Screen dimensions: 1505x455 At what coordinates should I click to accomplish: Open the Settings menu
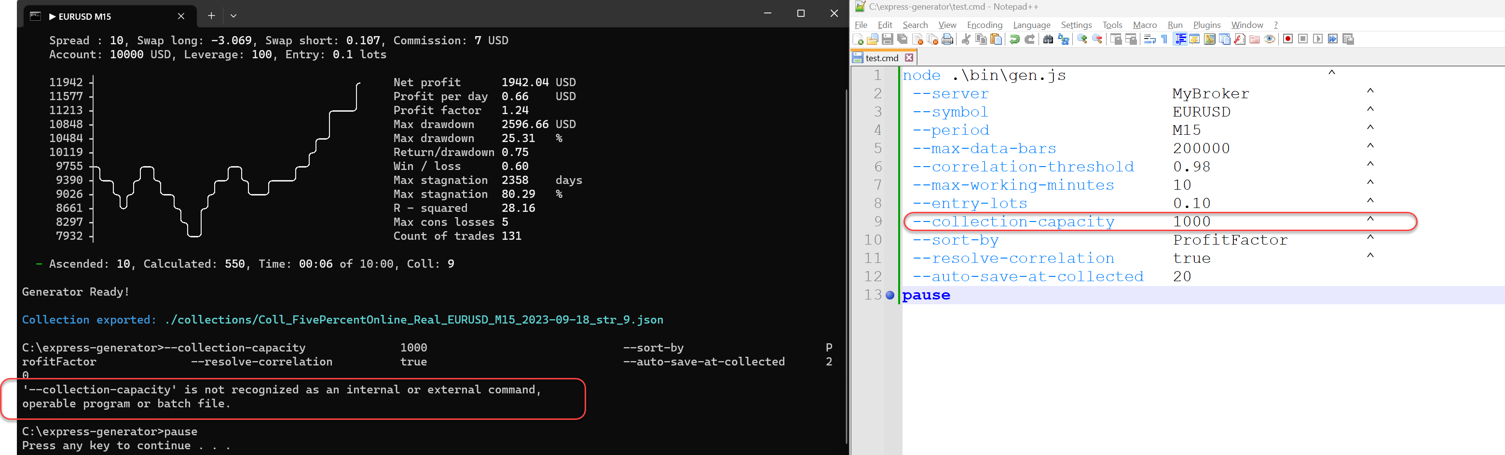point(1076,25)
